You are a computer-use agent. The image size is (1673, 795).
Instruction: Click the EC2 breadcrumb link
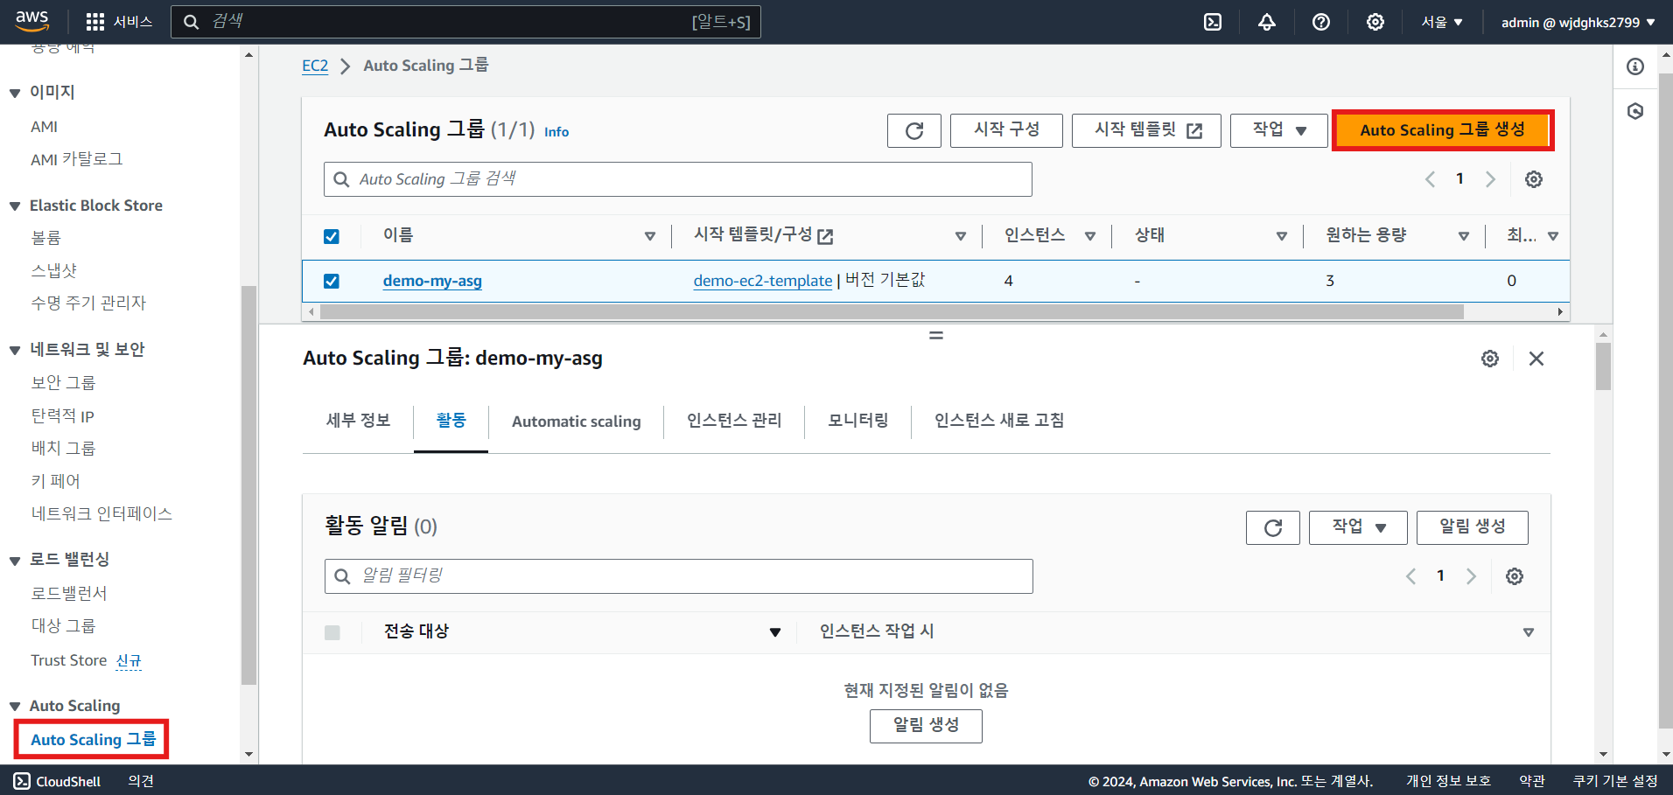tap(315, 66)
